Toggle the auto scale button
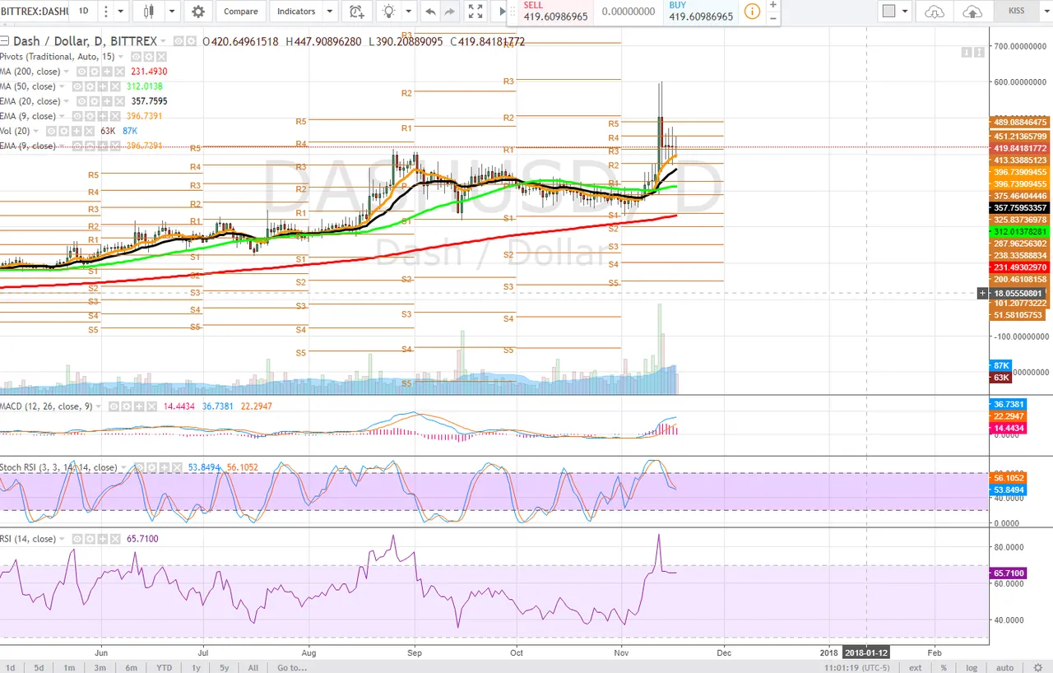Image resolution: width=1053 pixels, height=673 pixels. [1004, 667]
